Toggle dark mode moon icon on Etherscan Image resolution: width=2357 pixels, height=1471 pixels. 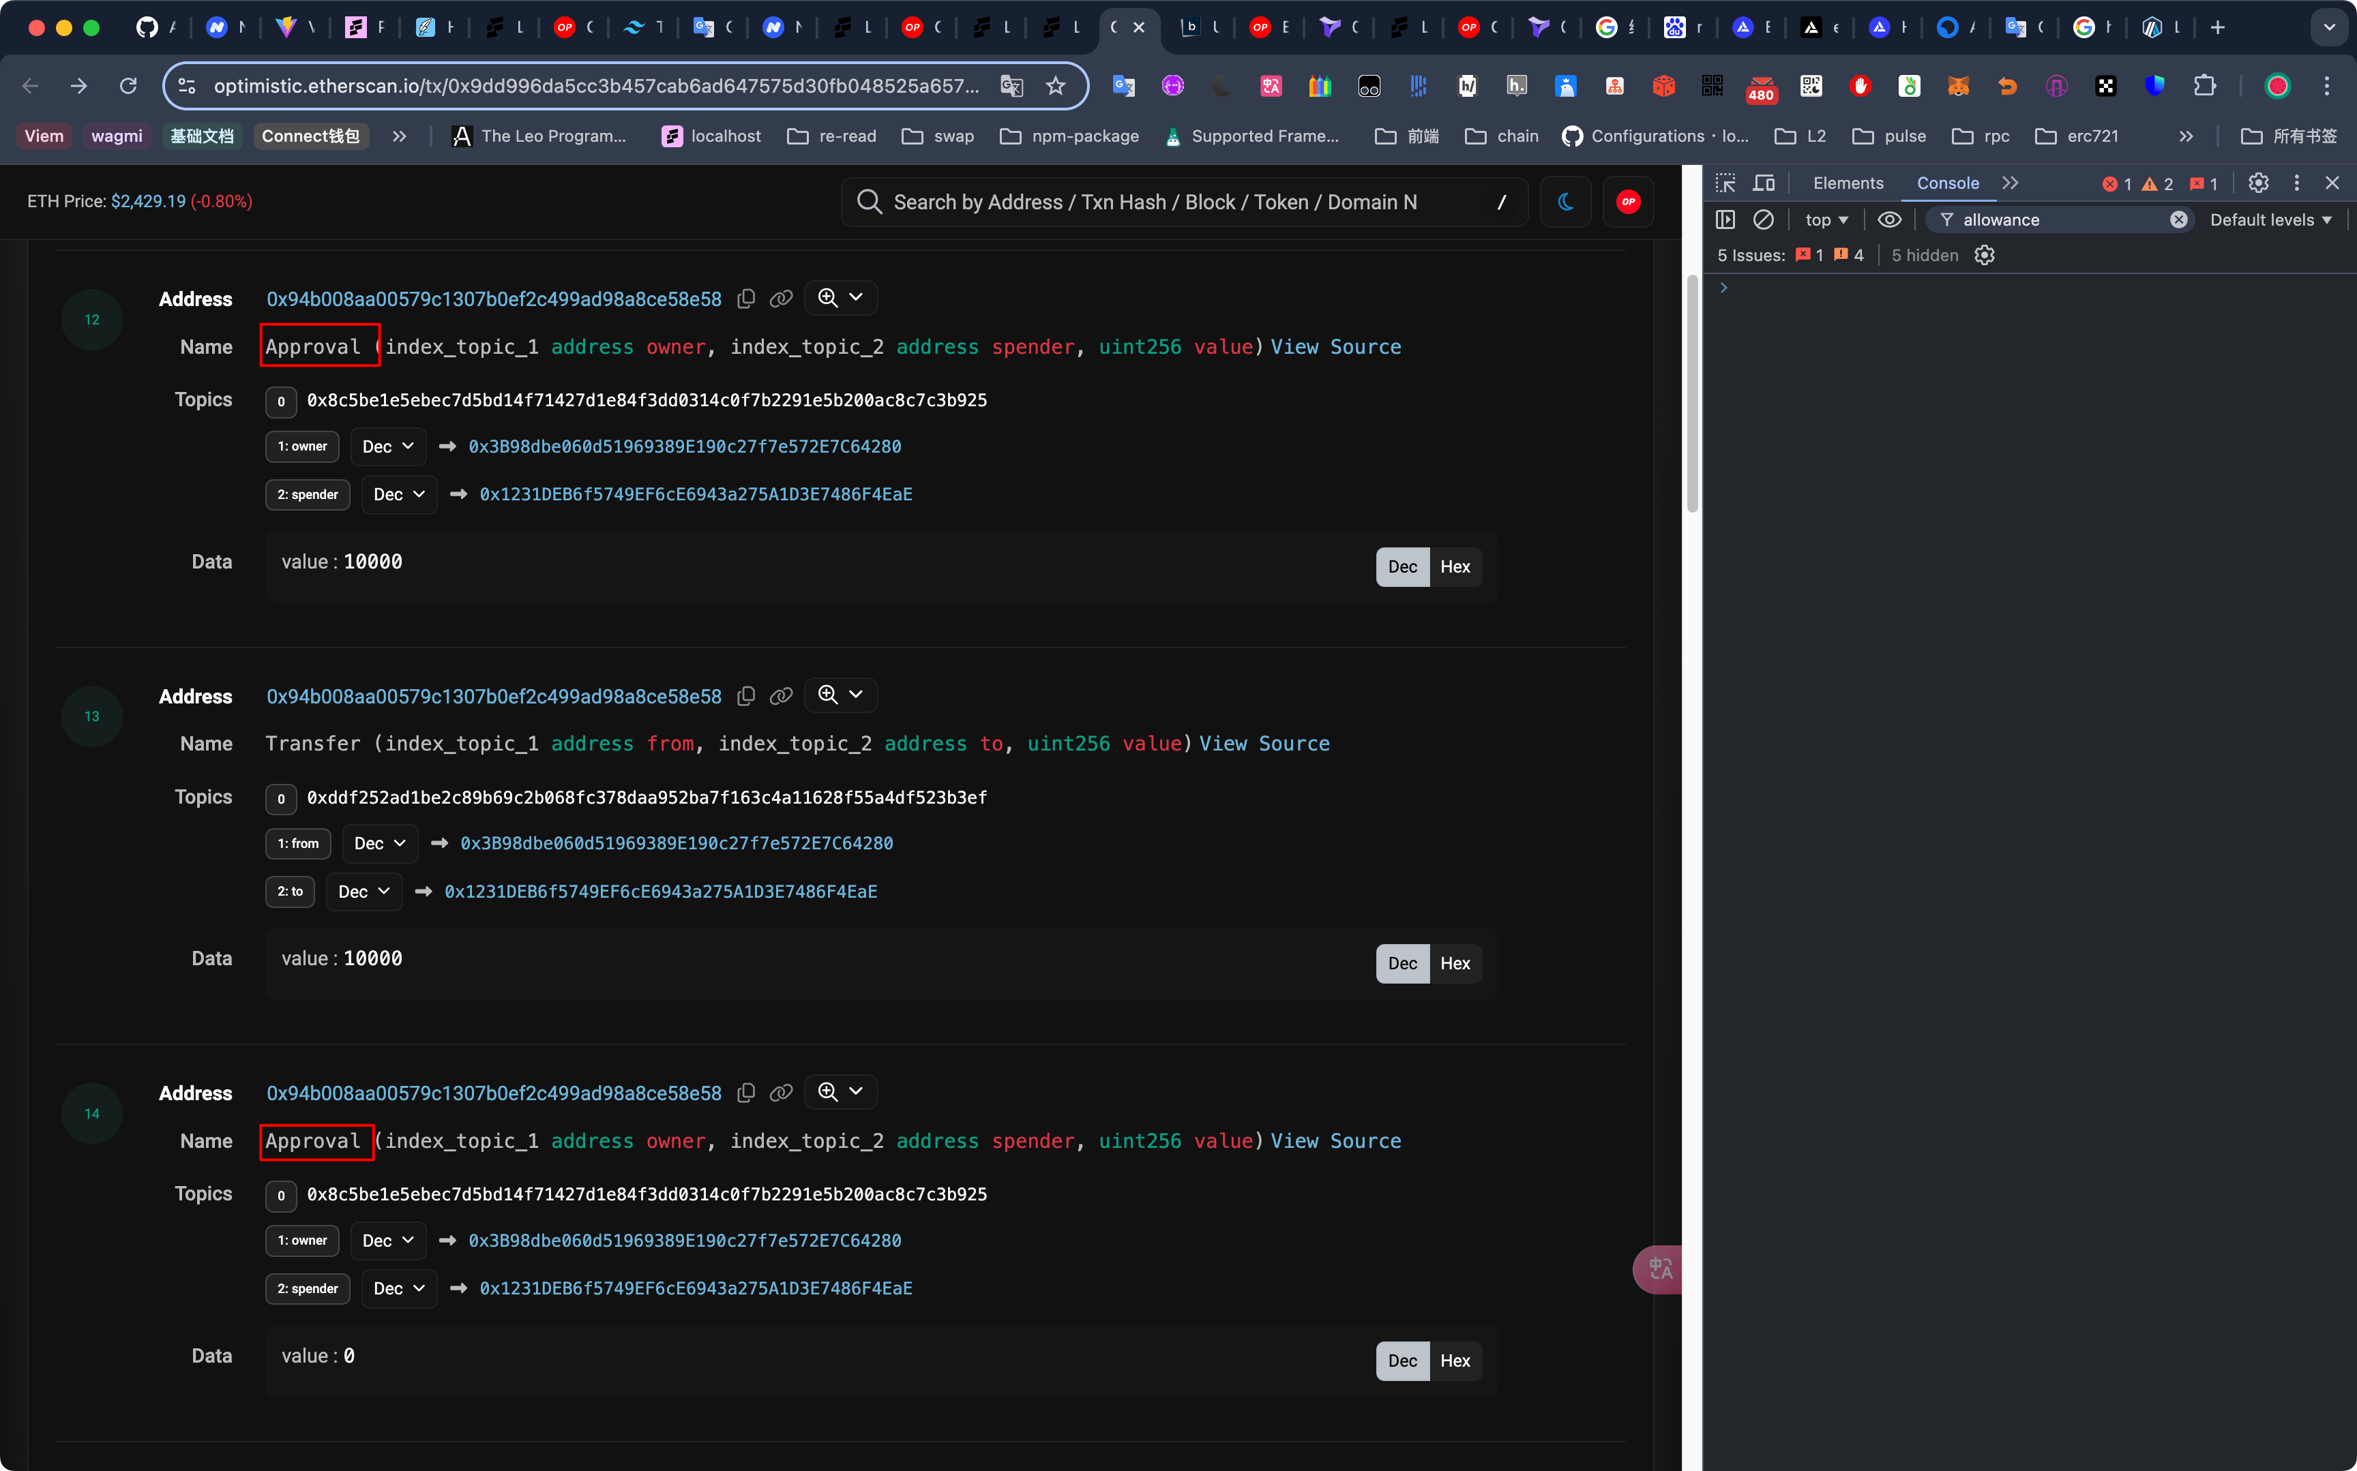point(1566,201)
